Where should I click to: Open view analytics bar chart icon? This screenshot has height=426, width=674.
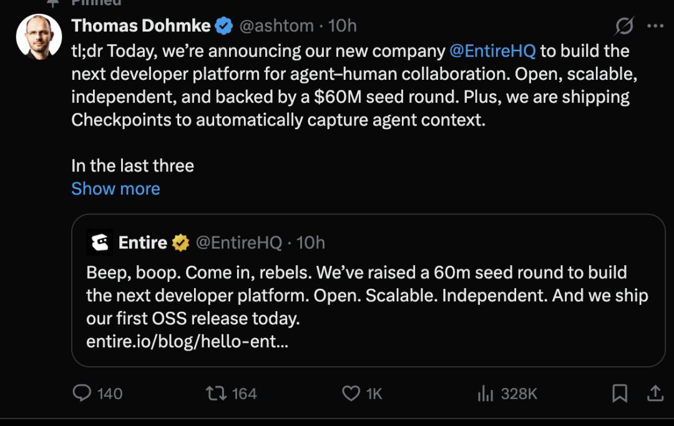click(x=485, y=393)
